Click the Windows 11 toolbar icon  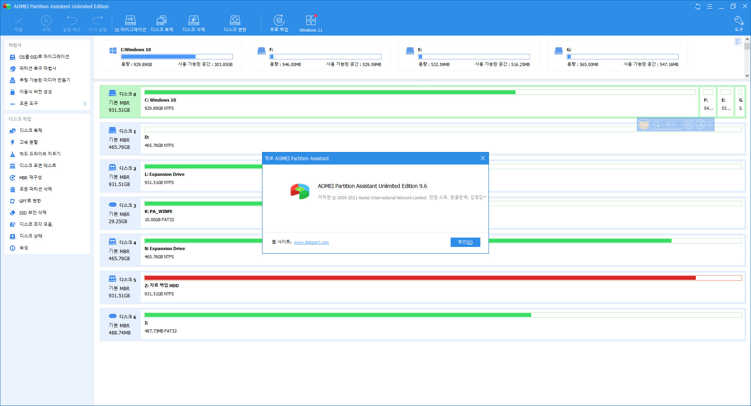(311, 23)
